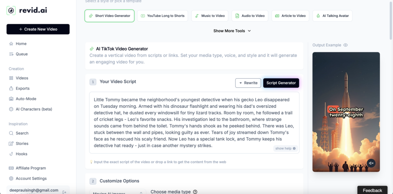The width and height of the screenshot is (393, 194).
Task: Open the Hooks inspiration page
Action: coord(21,154)
